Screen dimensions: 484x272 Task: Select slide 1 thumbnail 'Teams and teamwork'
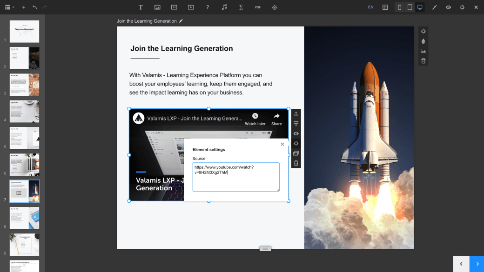tap(24, 32)
